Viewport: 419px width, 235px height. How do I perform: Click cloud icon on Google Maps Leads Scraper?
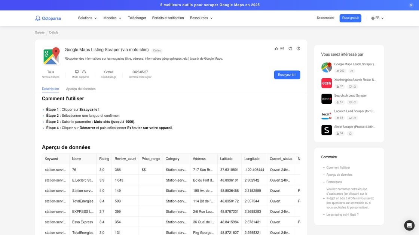click(352, 71)
